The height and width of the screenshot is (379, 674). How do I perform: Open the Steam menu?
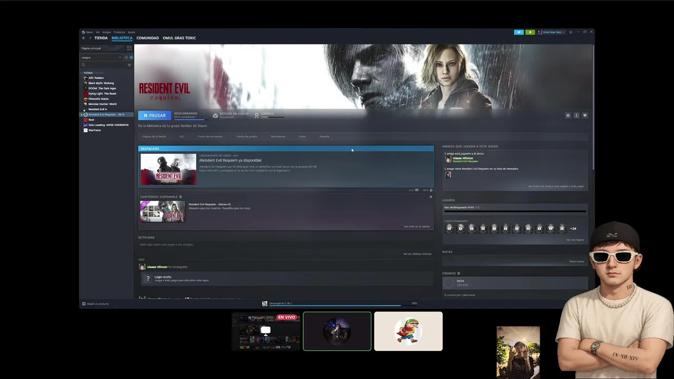[89, 32]
